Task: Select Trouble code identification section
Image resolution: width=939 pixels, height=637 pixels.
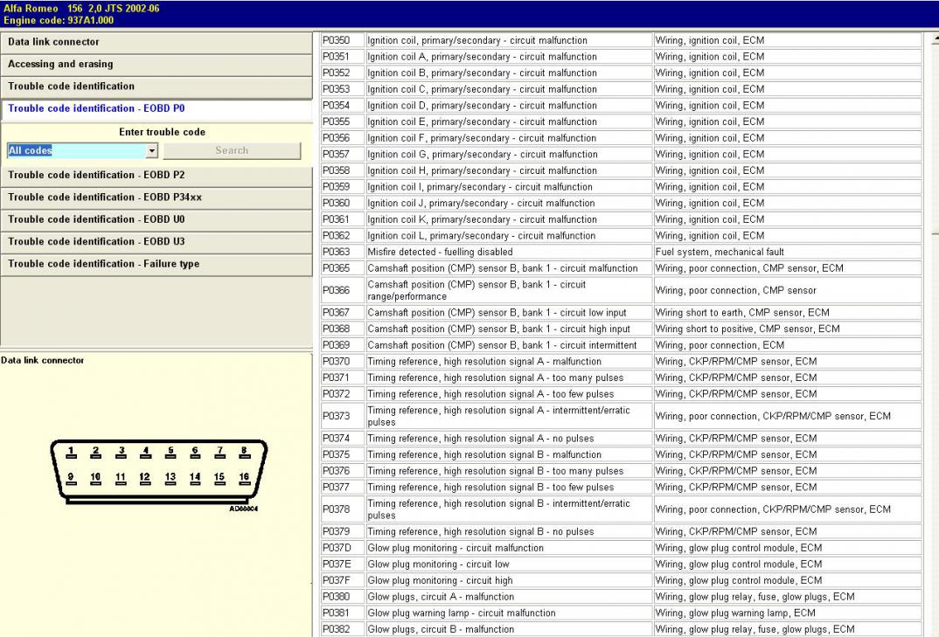Action: [156, 87]
